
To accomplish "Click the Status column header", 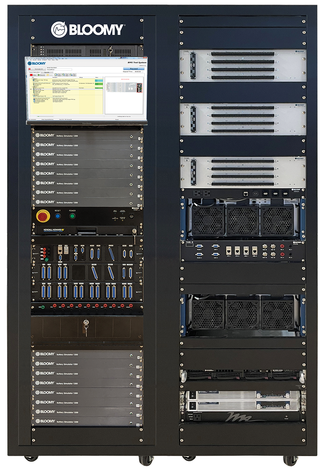I will 97,77.
